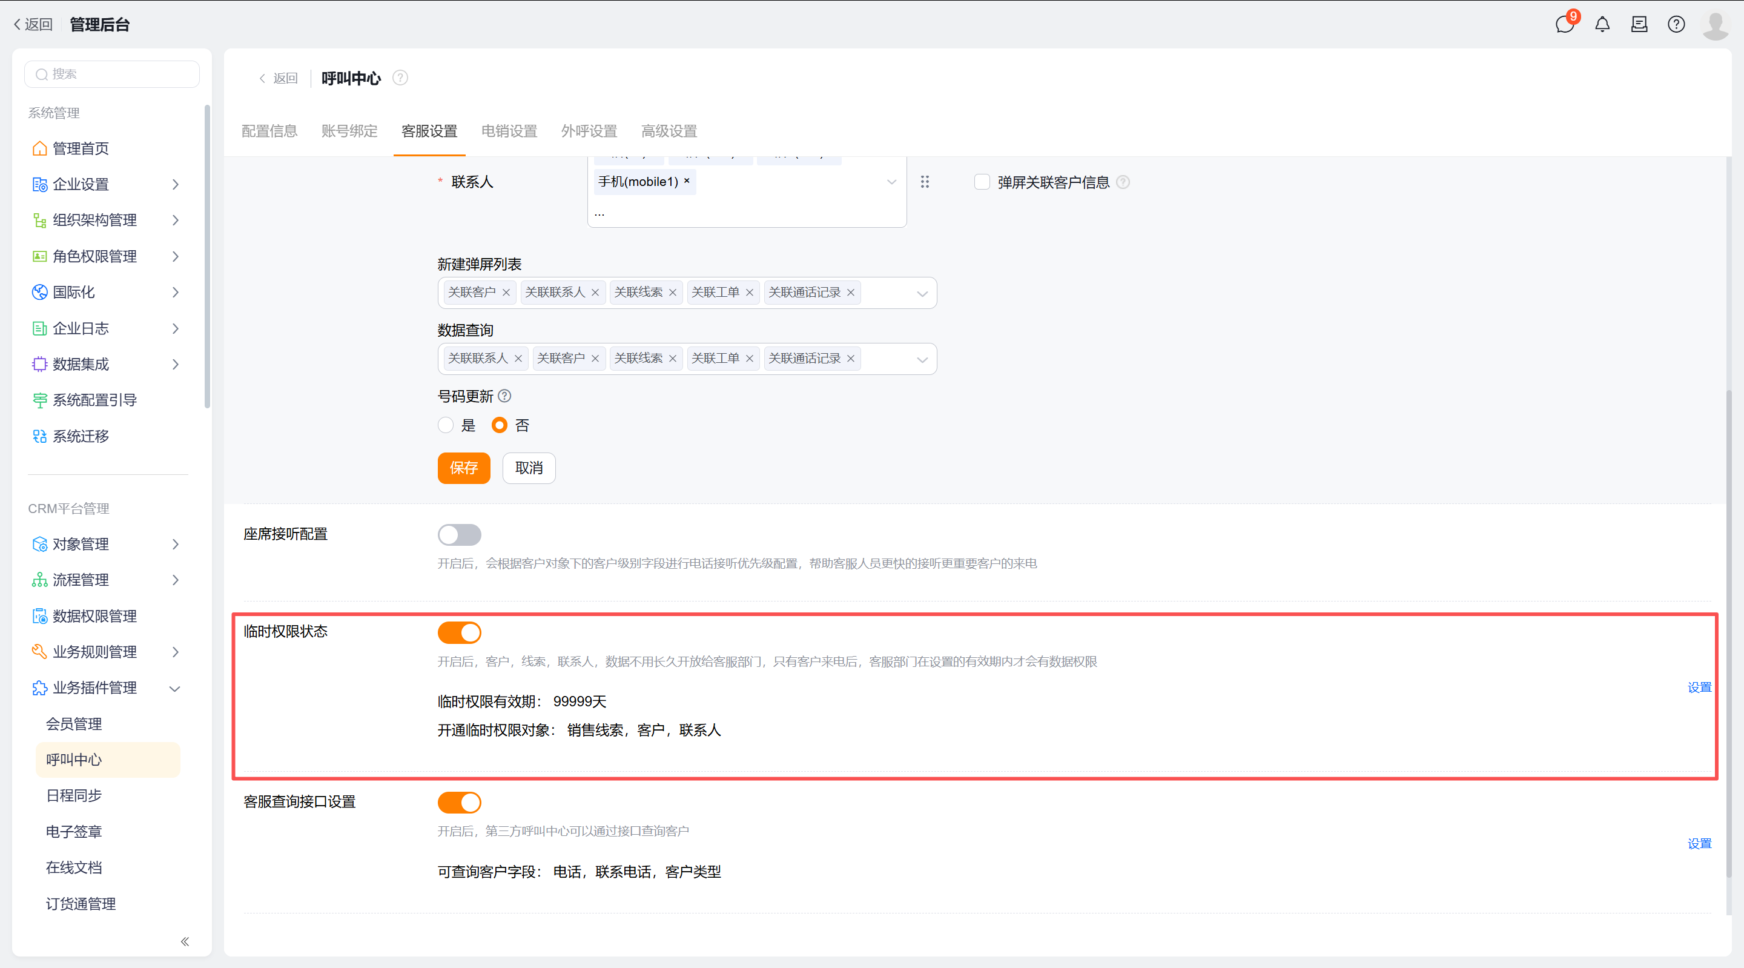Switch to 账号绑定 tab

tap(349, 131)
